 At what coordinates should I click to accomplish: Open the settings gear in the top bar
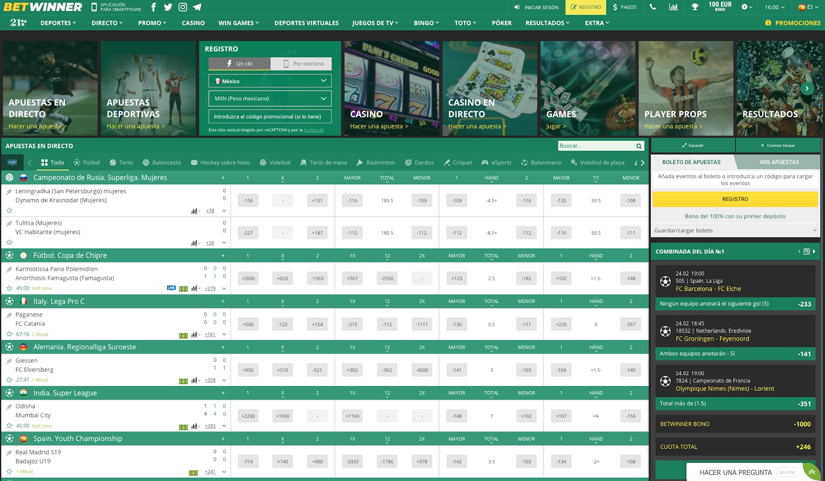(744, 7)
